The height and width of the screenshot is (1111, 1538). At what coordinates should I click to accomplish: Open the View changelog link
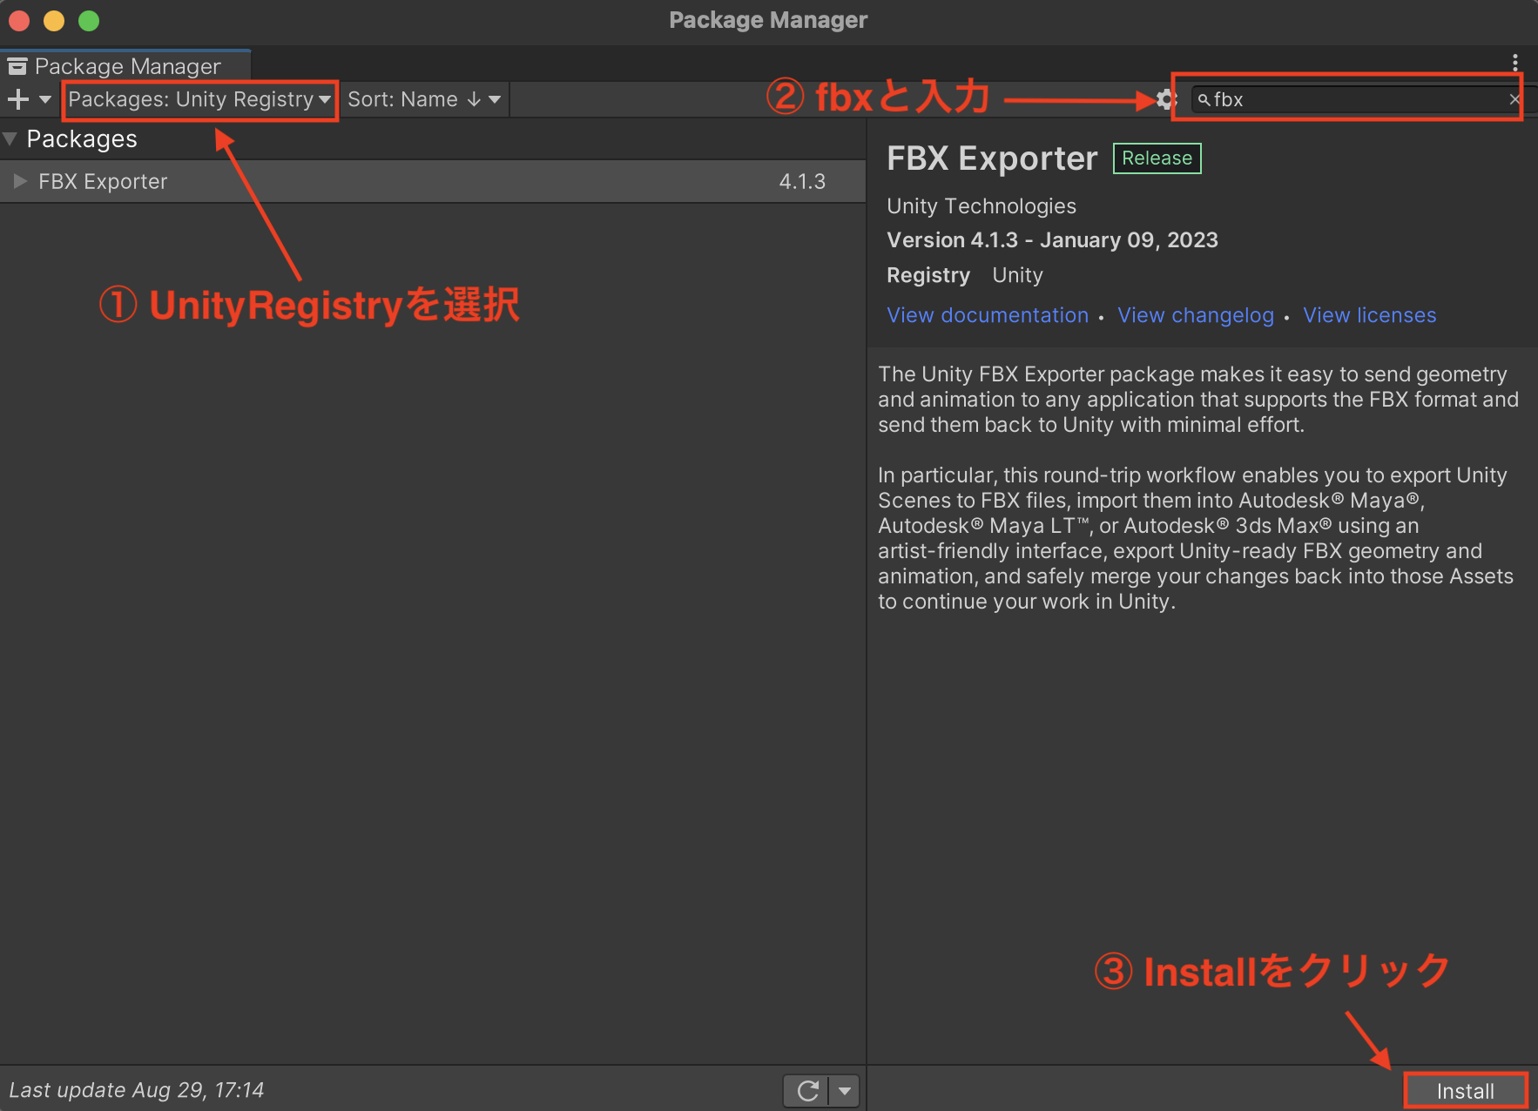pyautogui.click(x=1195, y=315)
